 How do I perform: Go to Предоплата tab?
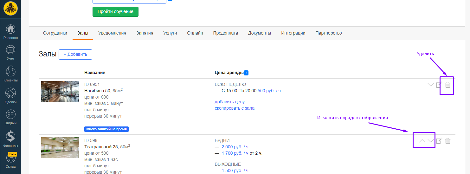pos(226,33)
